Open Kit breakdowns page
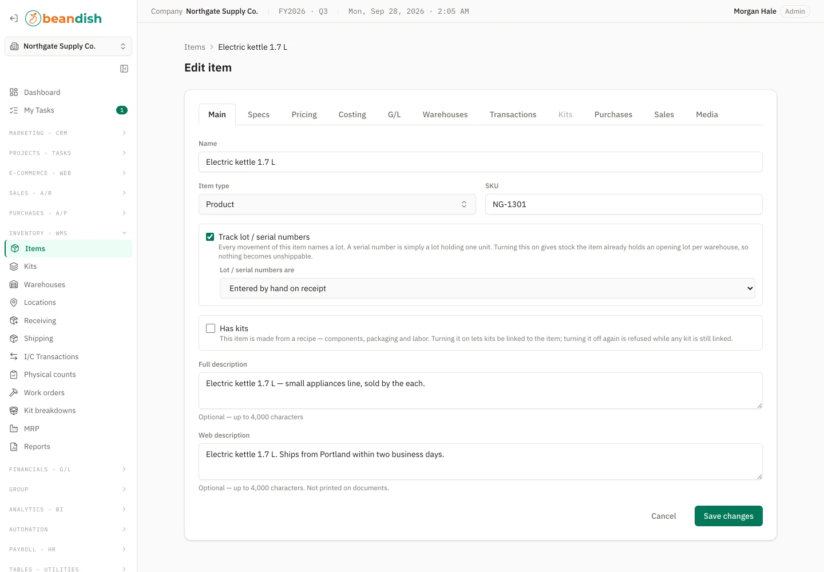 click(x=68, y=410)
